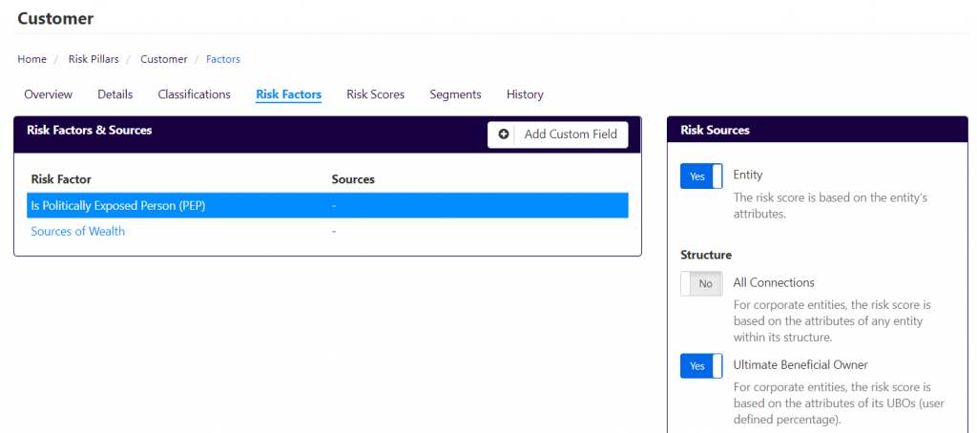Turn off the Entity risk source toggle

pos(701,176)
